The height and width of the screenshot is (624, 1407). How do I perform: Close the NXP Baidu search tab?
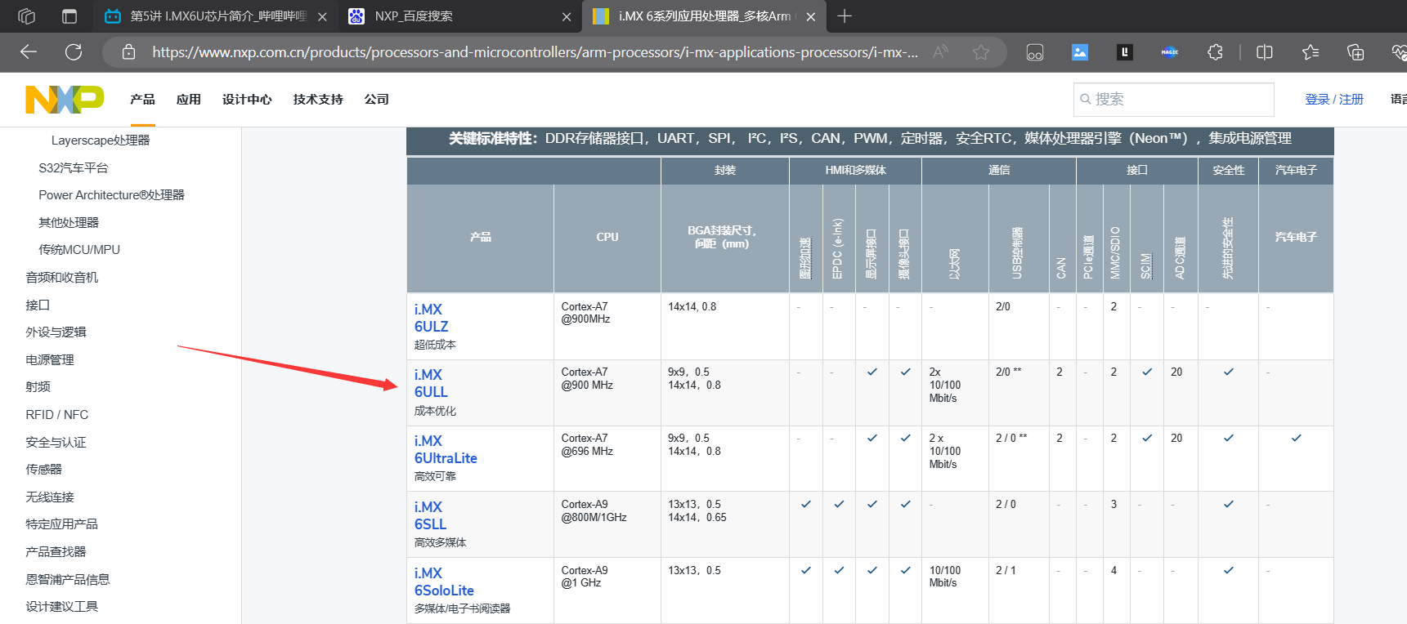(x=567, y=16)
